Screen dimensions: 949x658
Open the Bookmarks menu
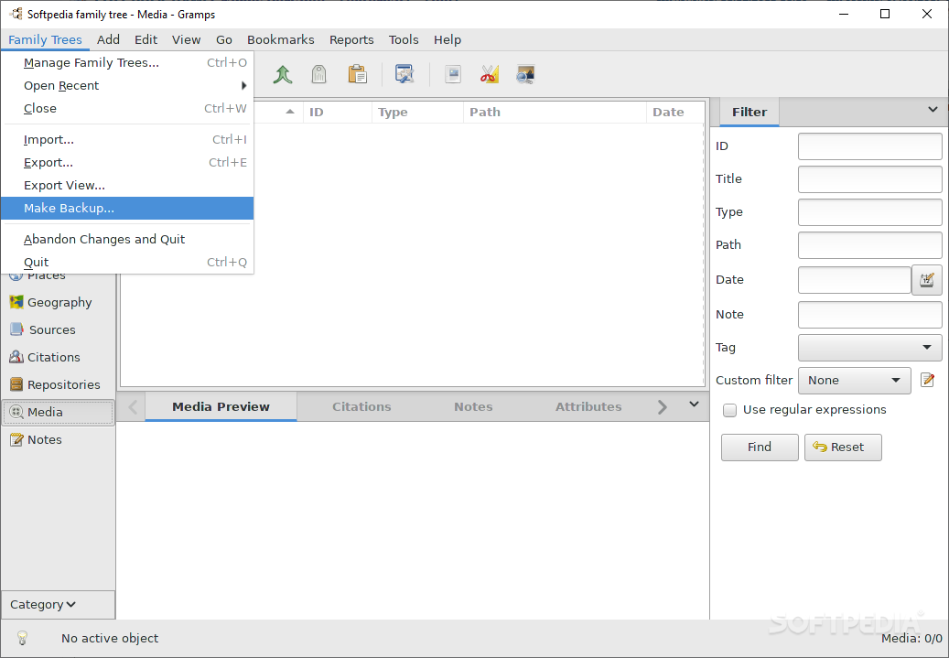(280, 39)
